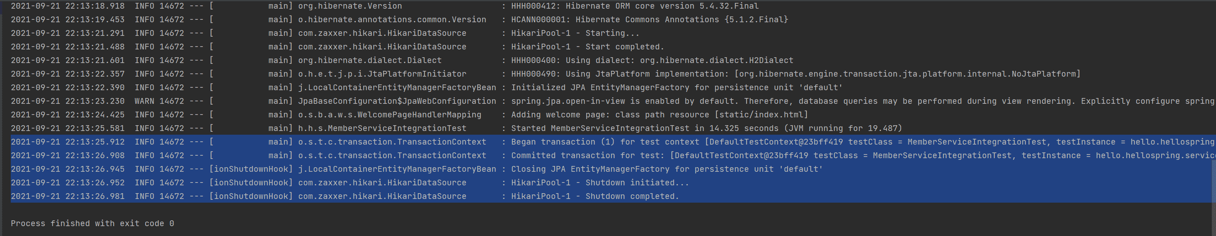Click the Process finished with exit code text
Viewport: 1216px width, 236px height.
click(x=92, y=224)
